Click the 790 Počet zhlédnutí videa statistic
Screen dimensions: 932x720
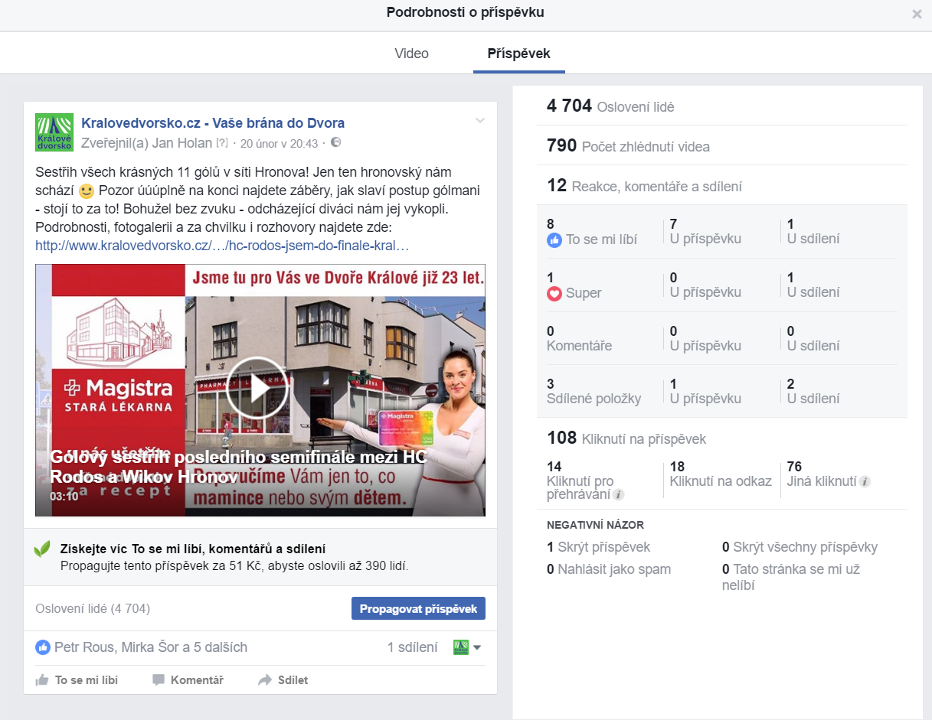pos(628,146)
